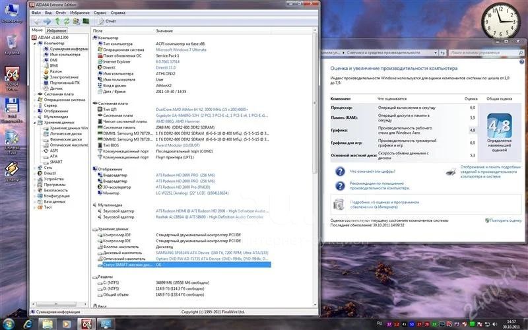This screenshot has width=528, height=330.
Task: Click the Тест icon in the tree
Action: 40,207
